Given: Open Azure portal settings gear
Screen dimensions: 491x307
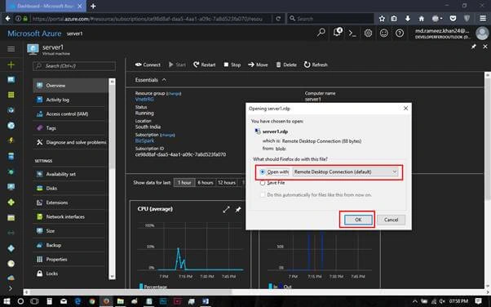Looking at the screenshot, I should tap(369, 33).
